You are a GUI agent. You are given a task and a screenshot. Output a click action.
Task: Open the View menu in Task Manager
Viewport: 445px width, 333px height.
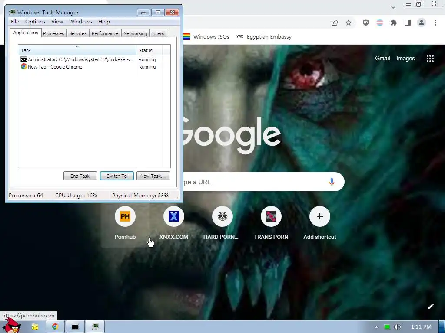click(x=57, y=22)
